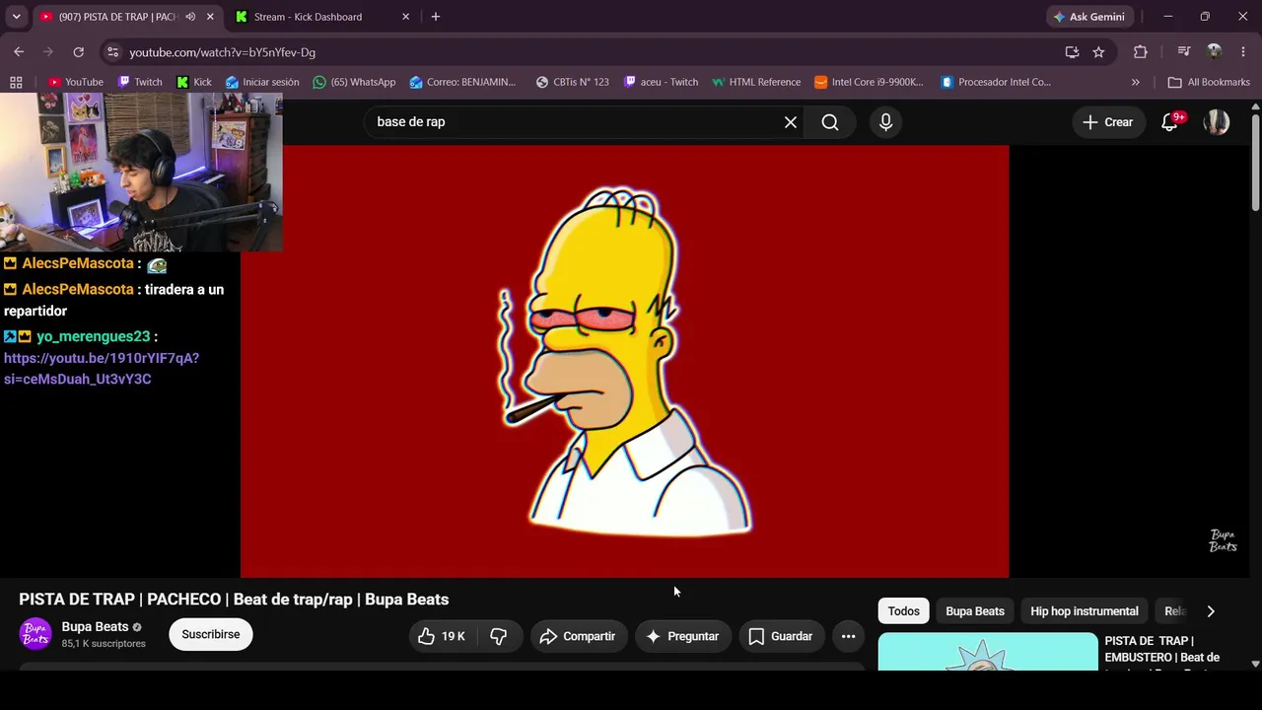Select the Todos filter chip

tap(903, 611)
